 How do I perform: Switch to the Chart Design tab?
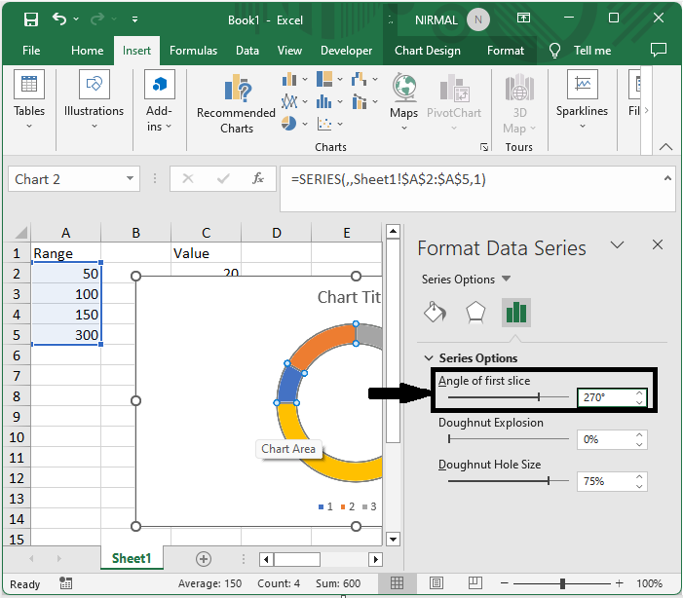(x=428, y=51)
